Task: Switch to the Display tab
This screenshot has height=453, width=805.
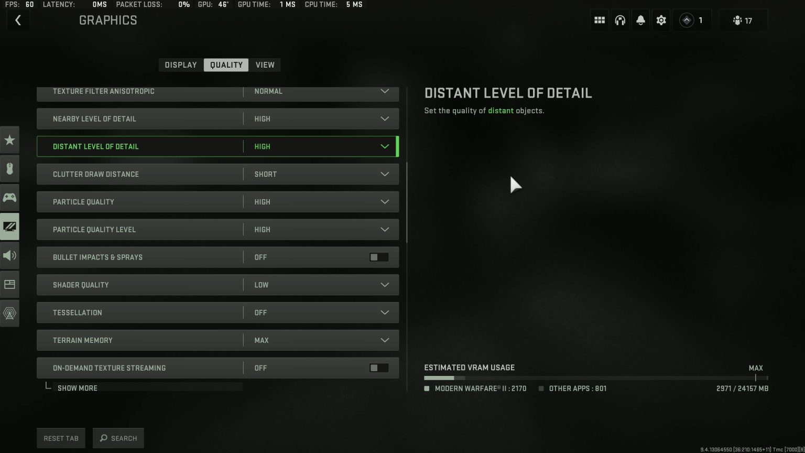Action: pos(180,64)
